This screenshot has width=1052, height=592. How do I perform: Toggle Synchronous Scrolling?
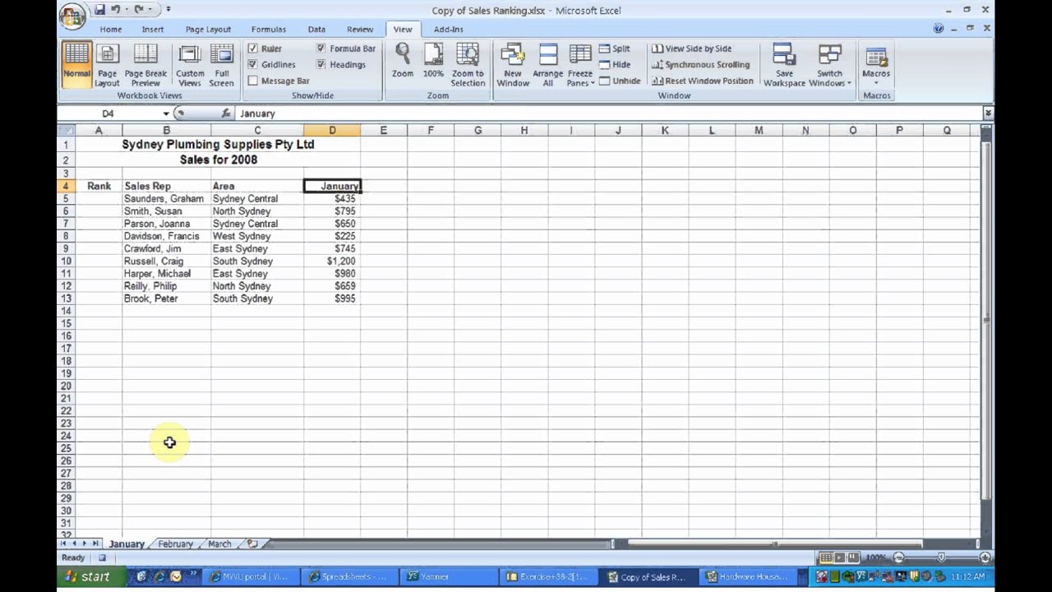pos(700,65)
